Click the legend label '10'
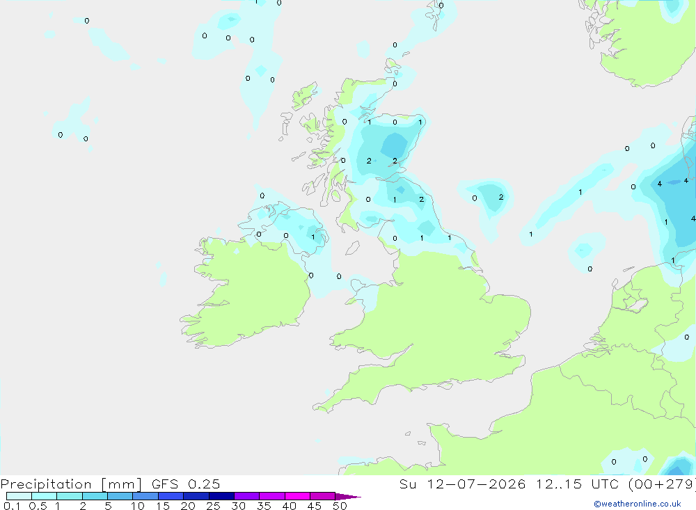This screenshot has width=696, height=510. 138,506
